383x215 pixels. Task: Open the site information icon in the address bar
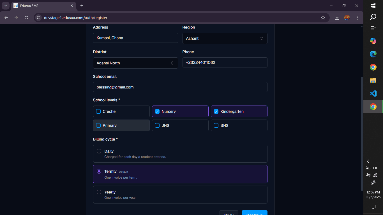point(38,18)
